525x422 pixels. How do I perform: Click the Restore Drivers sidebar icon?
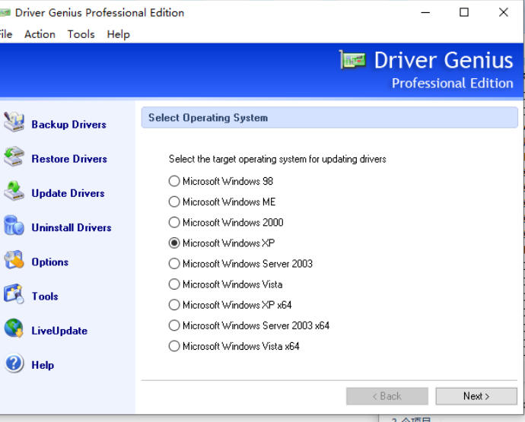coord(14,158)
